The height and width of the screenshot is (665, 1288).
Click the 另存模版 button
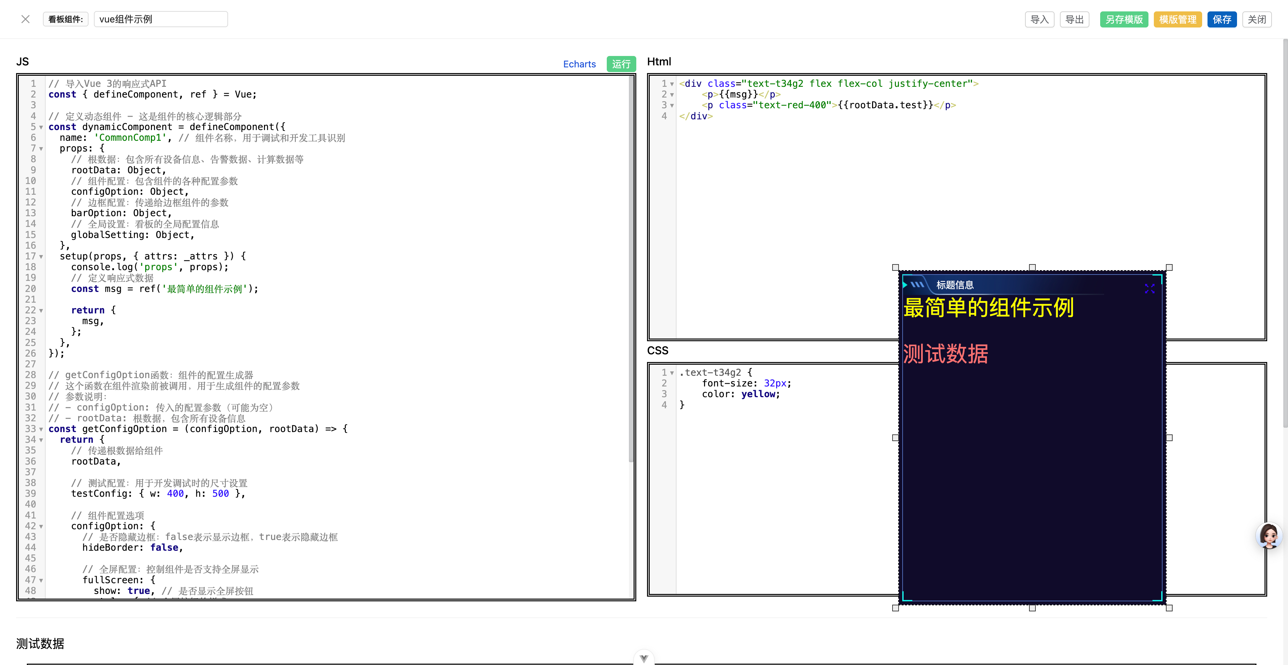(1124, 19)
